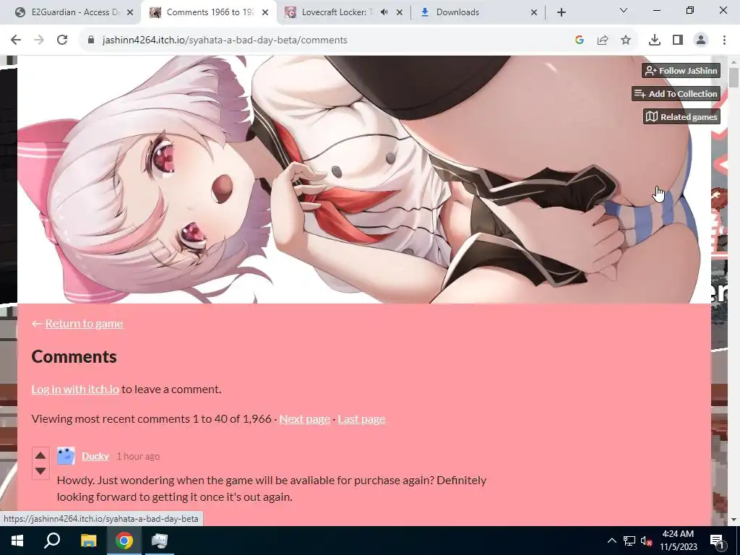Open File Explorer from taskbar
This screenshot has height=555, width=740.
point(88,541)
